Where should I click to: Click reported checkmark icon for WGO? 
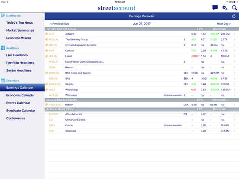46,89
